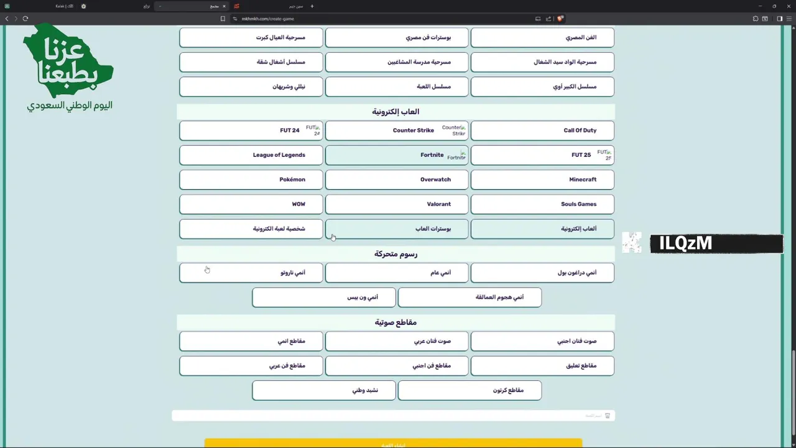The height and width of the screenshot is (448, 796).
Task: Select the FUT 25 category
Action: pos(542,155)
